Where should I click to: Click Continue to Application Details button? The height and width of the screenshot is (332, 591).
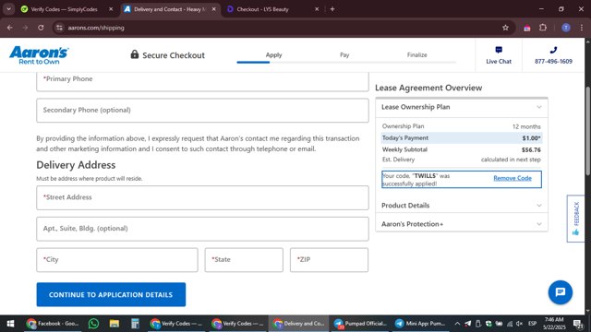pos(111,294)
